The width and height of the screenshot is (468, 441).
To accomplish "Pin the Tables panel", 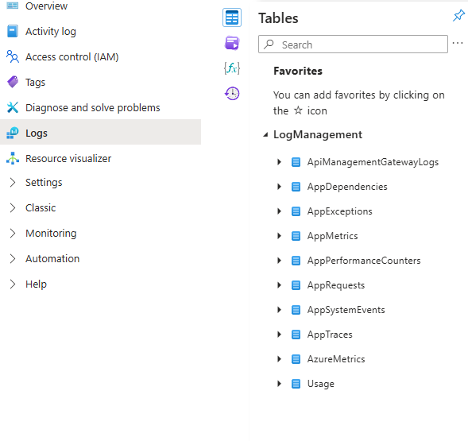I will [x=458, y=16].
